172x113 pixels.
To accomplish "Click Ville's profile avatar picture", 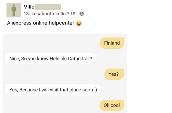I will (14, 10).
